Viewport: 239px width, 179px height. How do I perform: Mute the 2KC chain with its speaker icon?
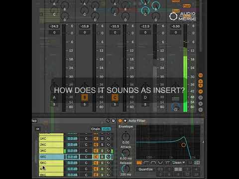point(96,145)
